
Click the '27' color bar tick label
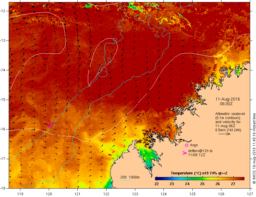point(233,184)
